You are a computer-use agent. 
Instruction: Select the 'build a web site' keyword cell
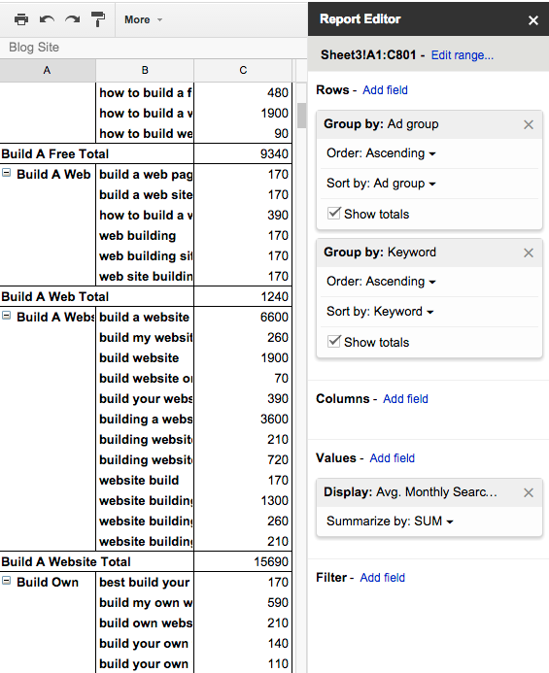click(145, 195)
